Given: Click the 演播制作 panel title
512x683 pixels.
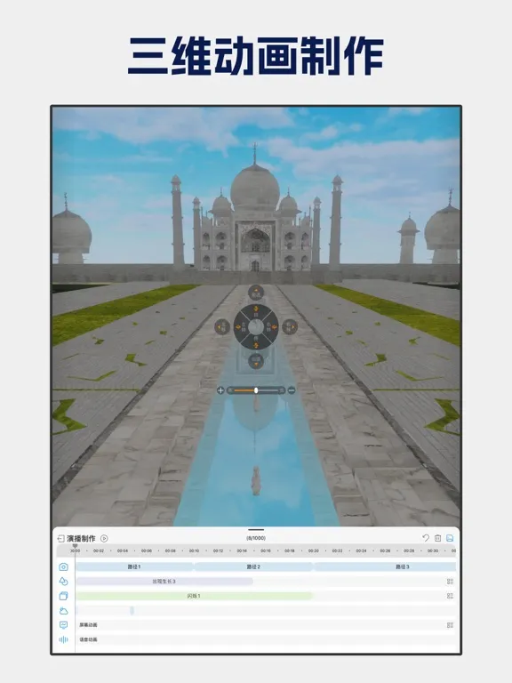Looking at the screenshot, I should coord(81,538).
